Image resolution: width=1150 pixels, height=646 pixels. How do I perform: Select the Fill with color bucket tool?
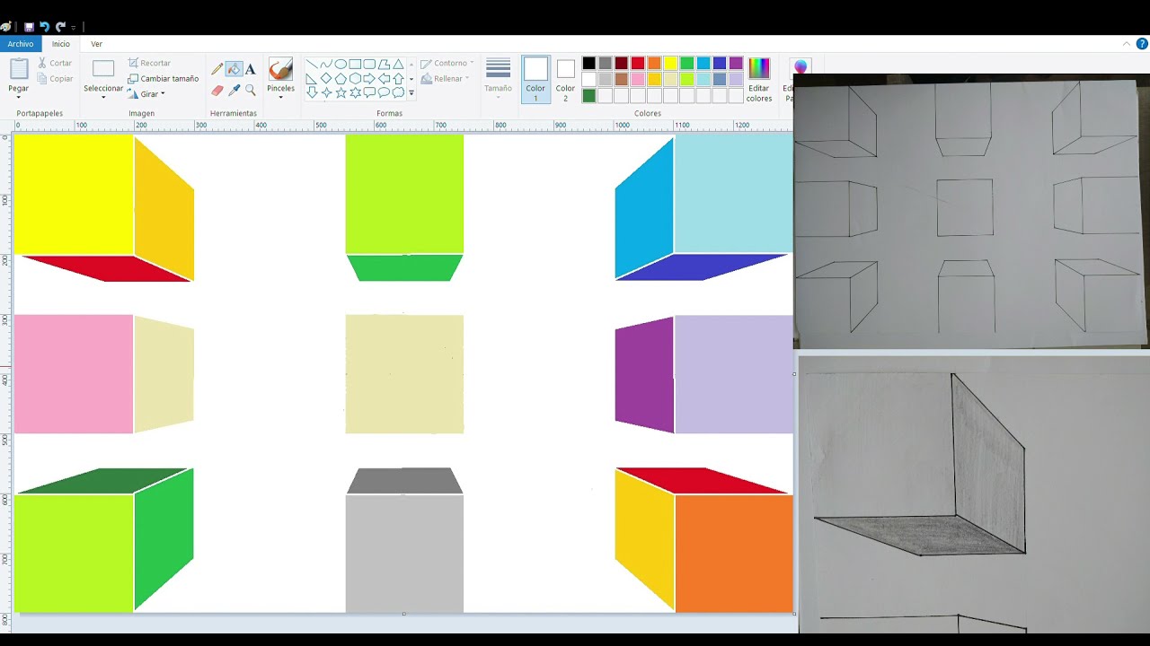[234, 69]
